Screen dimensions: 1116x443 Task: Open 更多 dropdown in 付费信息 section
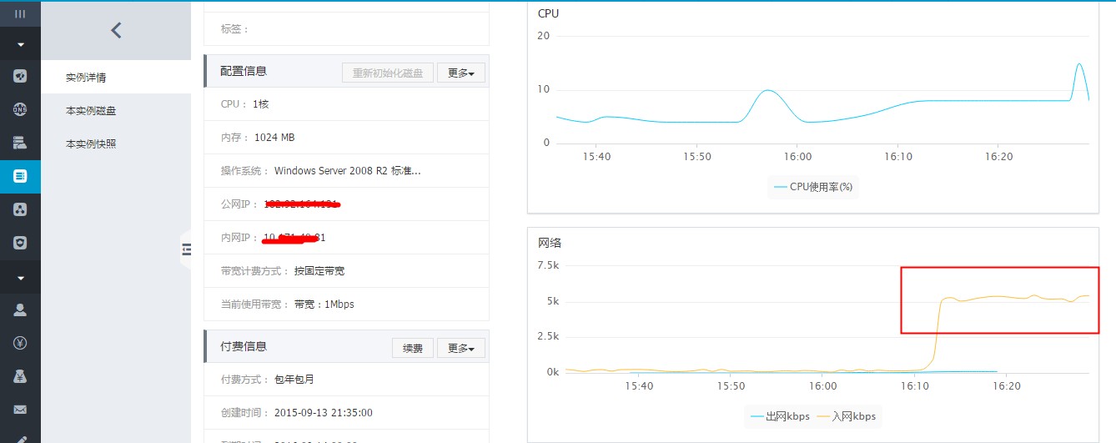(461, 348)
